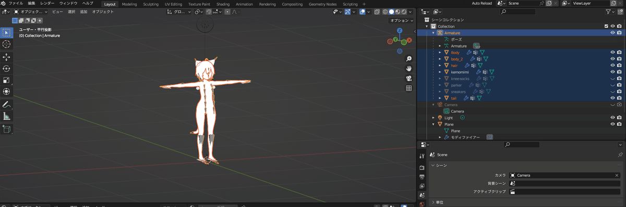This screenshot has width=626, height=207.
Task: Switch perspective/orthographic grid icon
Action: tap(409, 88)
